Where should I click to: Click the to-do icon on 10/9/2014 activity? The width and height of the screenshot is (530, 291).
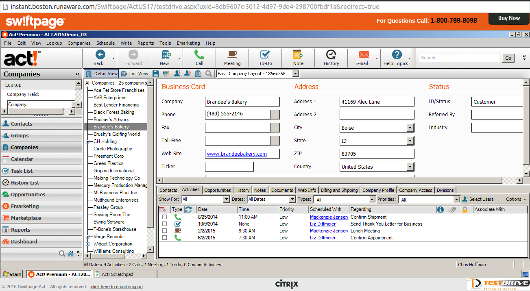177,224
